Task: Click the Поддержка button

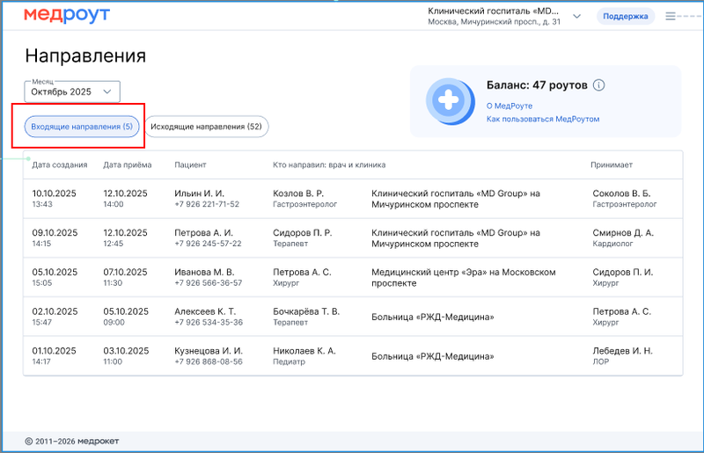Action: click(625, 16)
